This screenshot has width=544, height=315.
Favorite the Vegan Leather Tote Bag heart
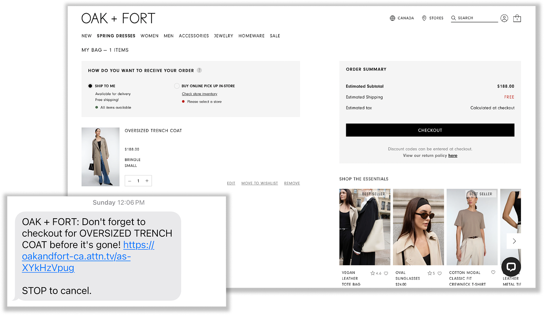tap(386, 273)
